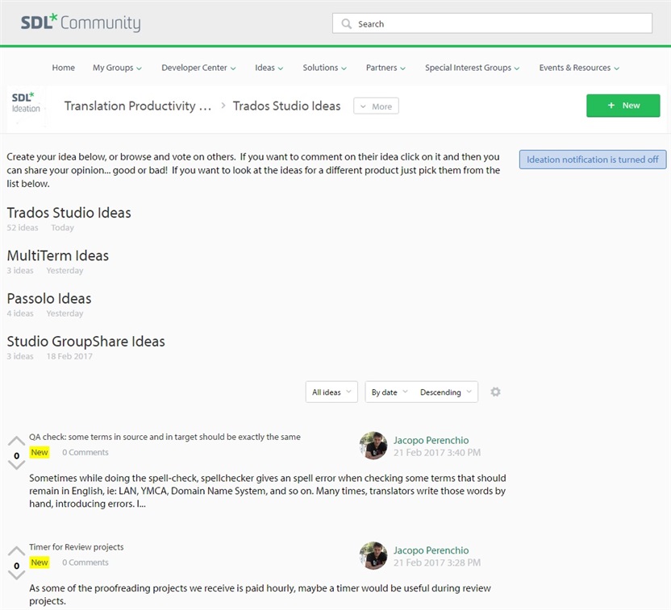671x610 pixels.
Task: Expand the Events & Resources menu
Action: pyautogui.click(x=579, y=68)
